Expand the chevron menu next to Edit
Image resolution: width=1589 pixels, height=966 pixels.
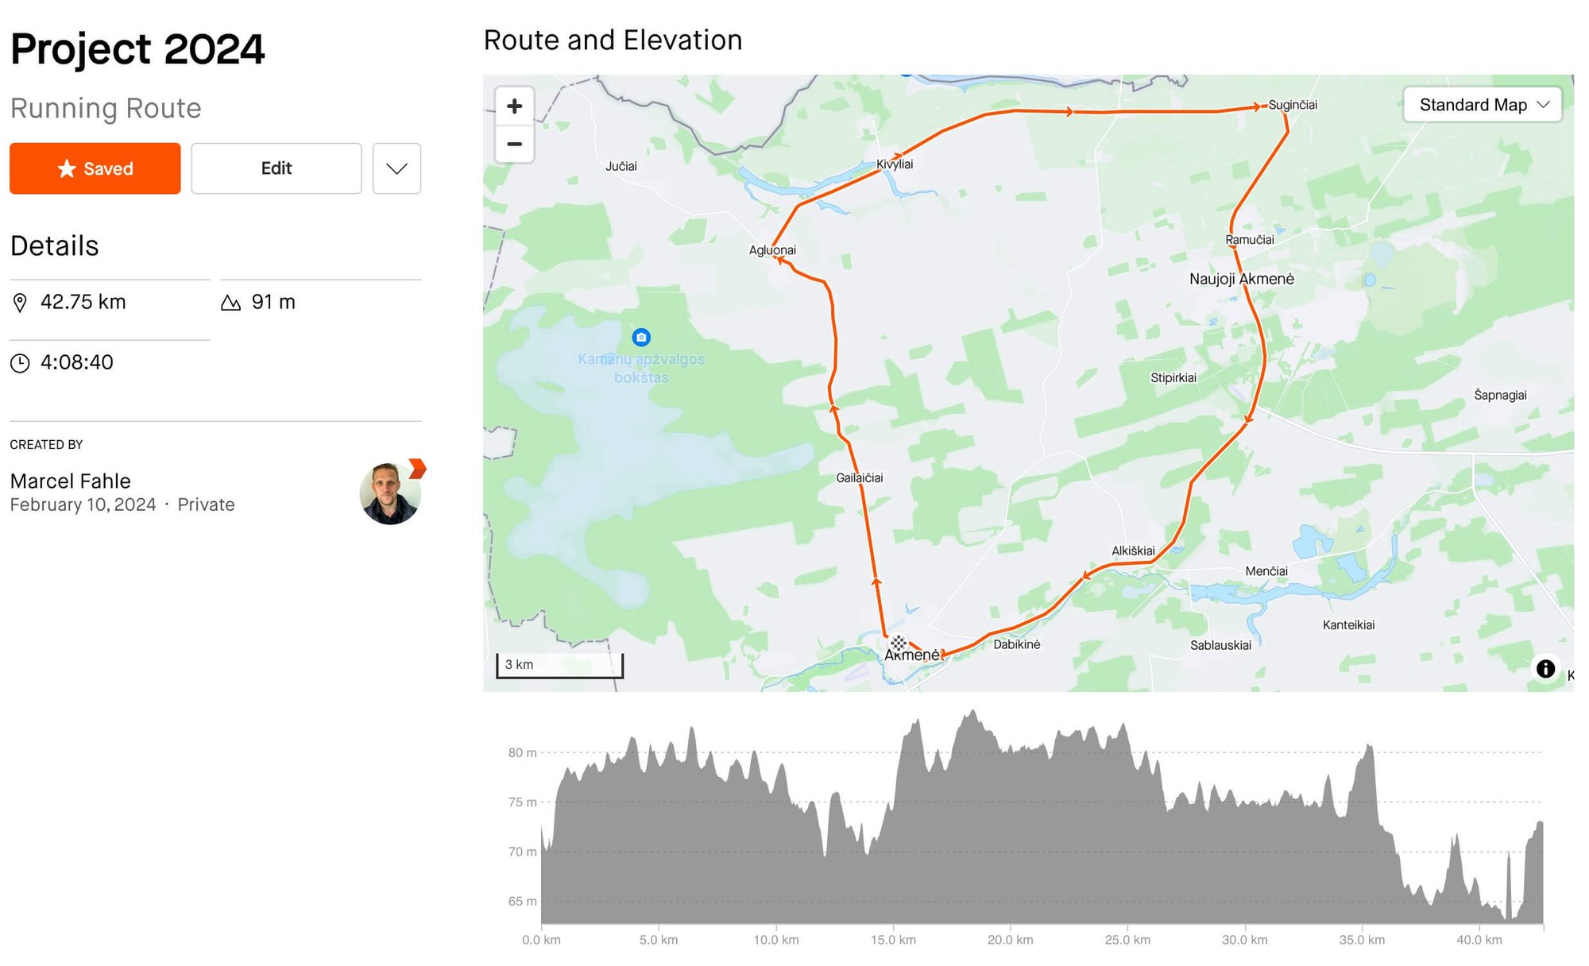396,168
